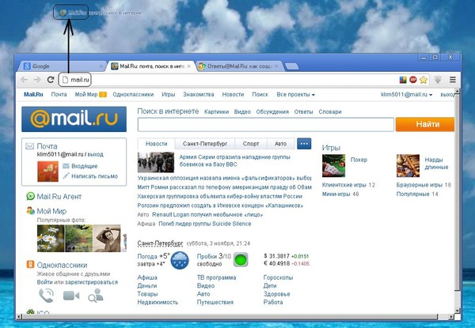Open the daisies popular photo
Image resolution: width=475 pixels, height=328 pixels.
[x=51, y=238]
